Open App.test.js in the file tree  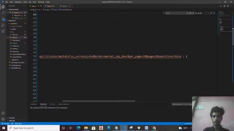[16, 40]
